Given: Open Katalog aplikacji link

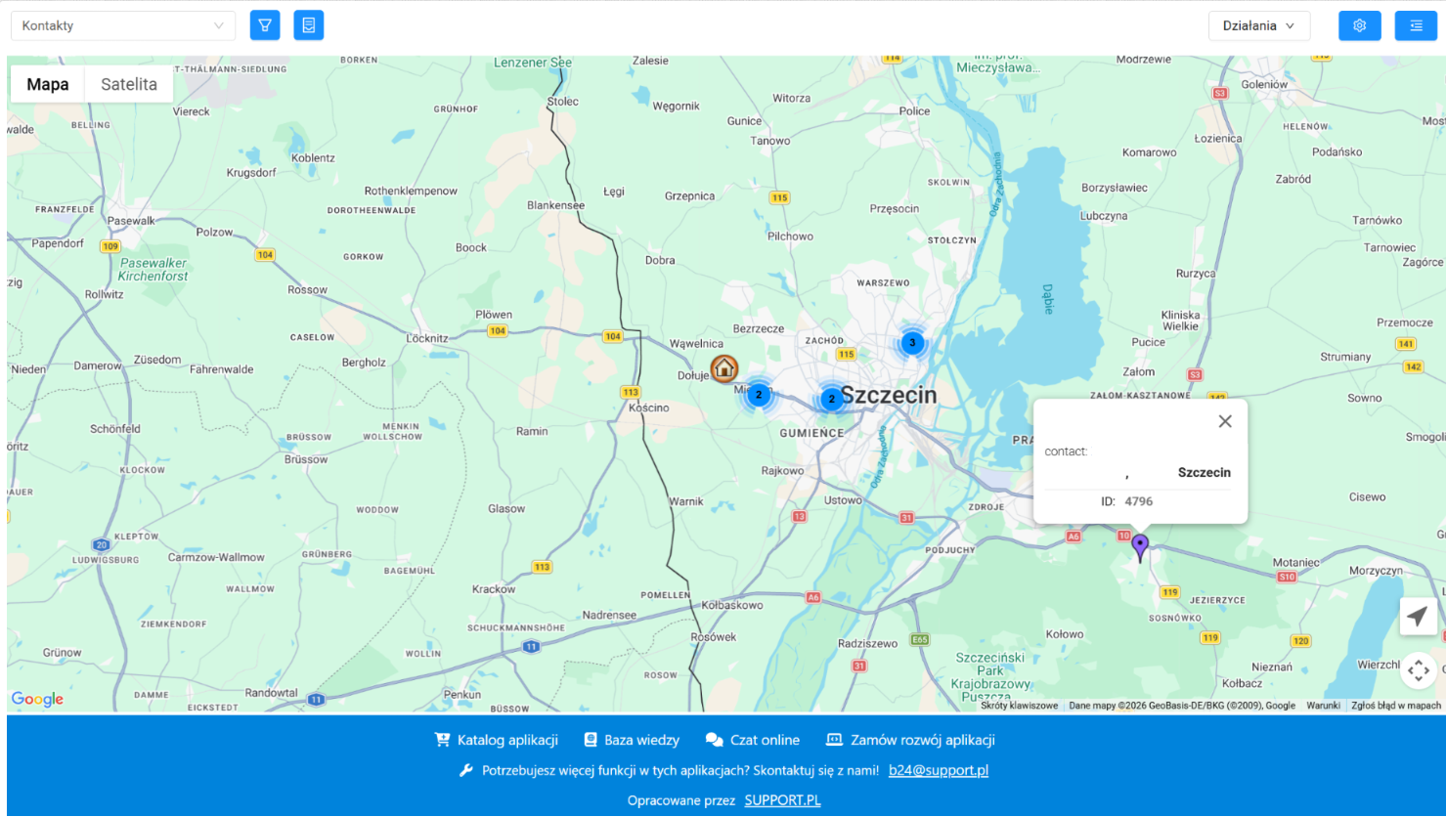Looking at the screenshot, I should (497, 740).
